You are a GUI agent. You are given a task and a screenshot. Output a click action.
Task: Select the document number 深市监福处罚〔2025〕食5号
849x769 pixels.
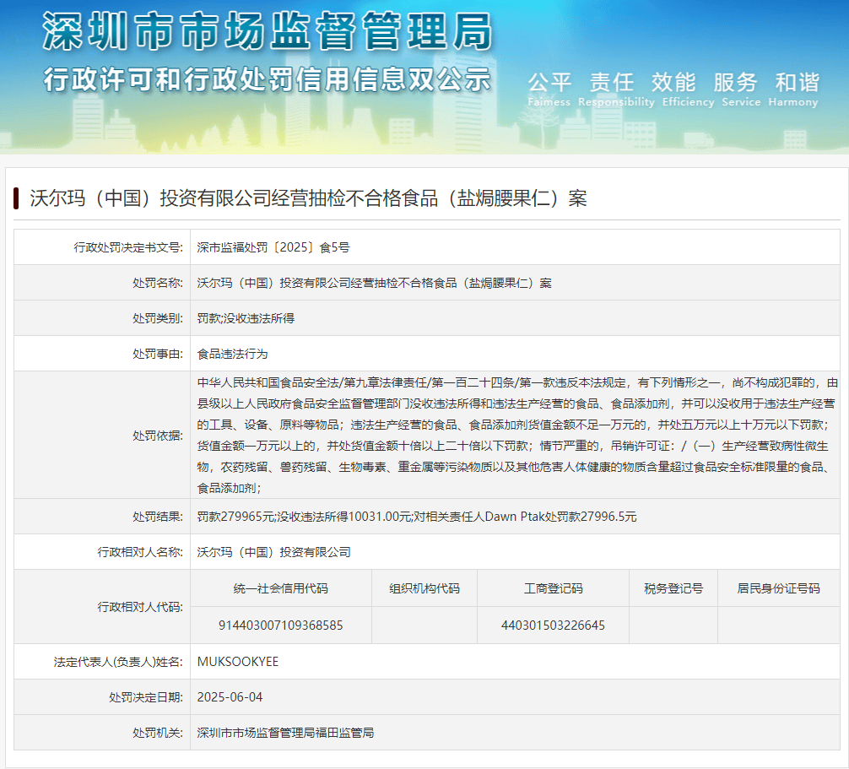[x=273, y=247]
